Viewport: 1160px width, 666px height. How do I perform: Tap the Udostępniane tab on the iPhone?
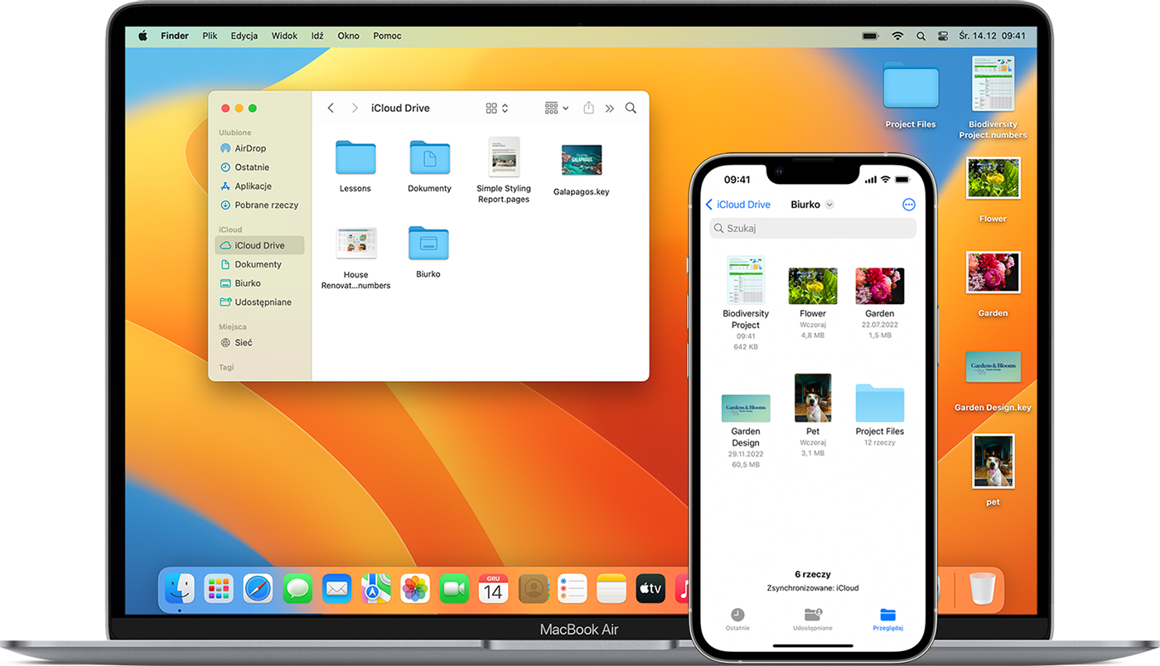pos(813,619)
